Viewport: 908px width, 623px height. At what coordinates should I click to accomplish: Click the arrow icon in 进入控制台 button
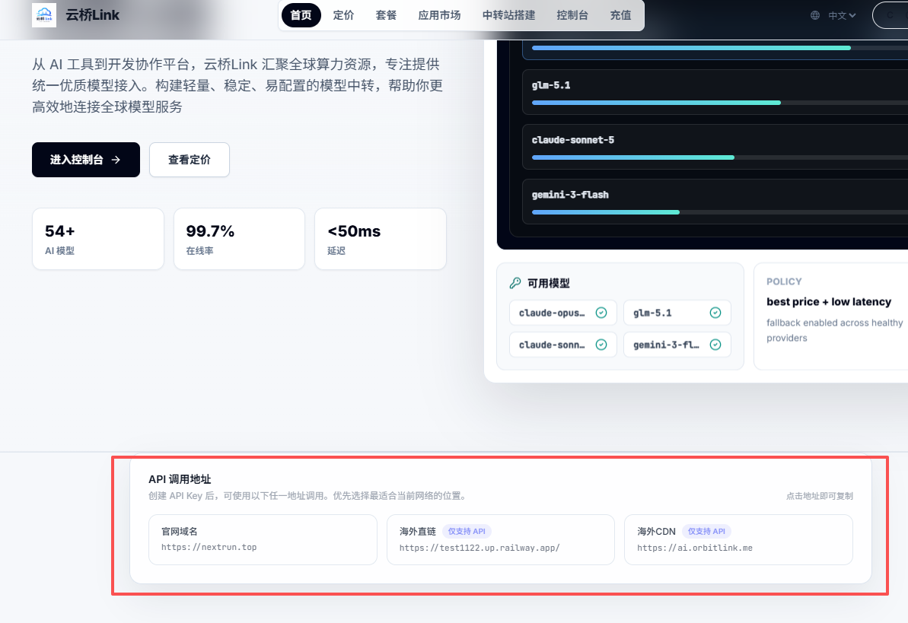pyautogui.click(x=116, y=160)
